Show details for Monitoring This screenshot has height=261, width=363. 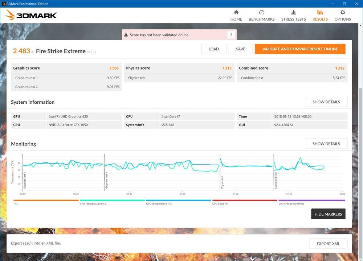[326, 144]
